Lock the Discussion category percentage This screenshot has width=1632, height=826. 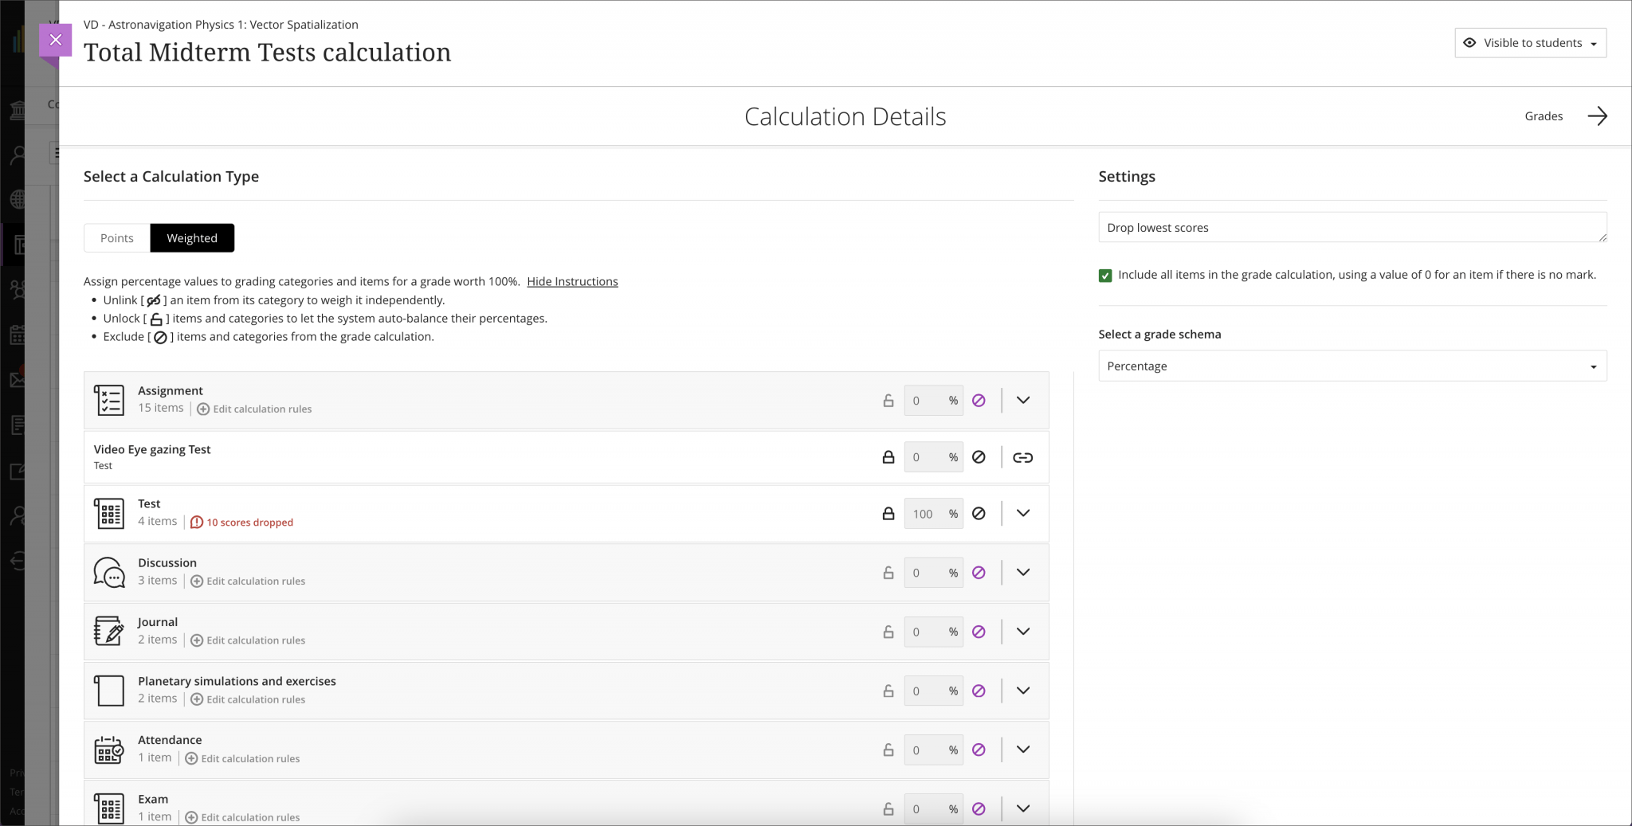pos(888,573)
